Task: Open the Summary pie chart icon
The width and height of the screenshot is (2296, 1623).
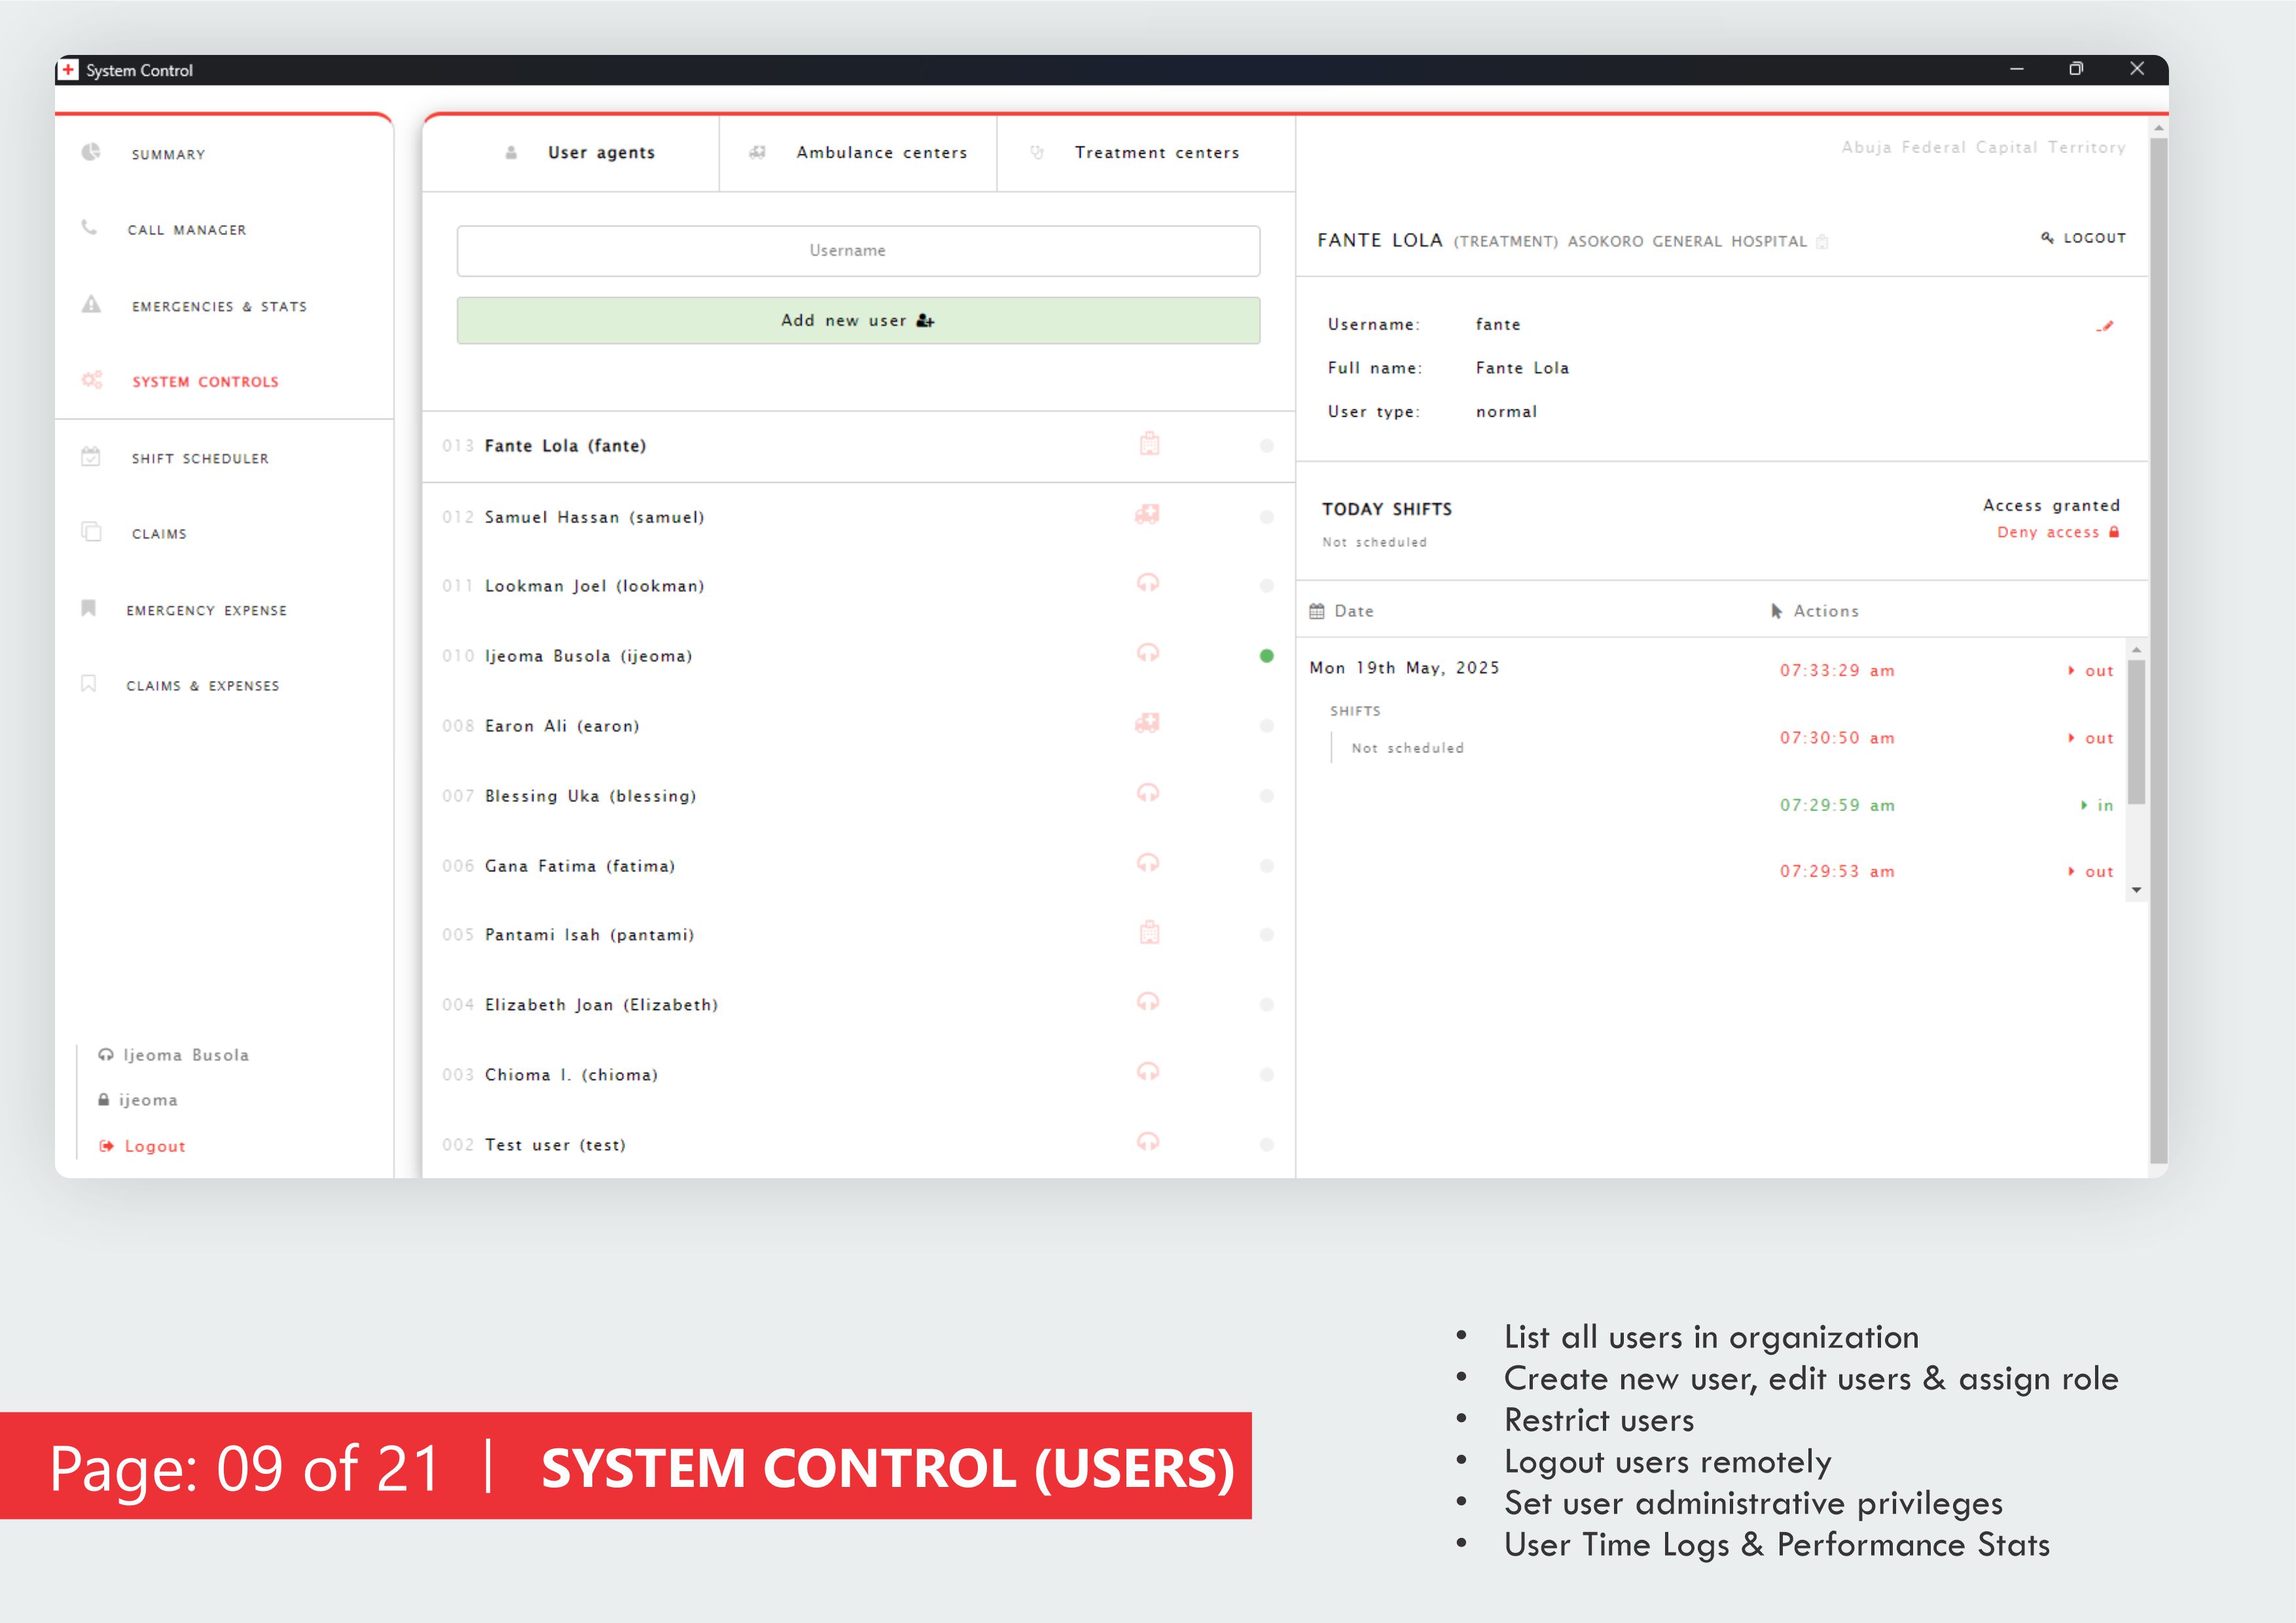Action: [91, 152]
